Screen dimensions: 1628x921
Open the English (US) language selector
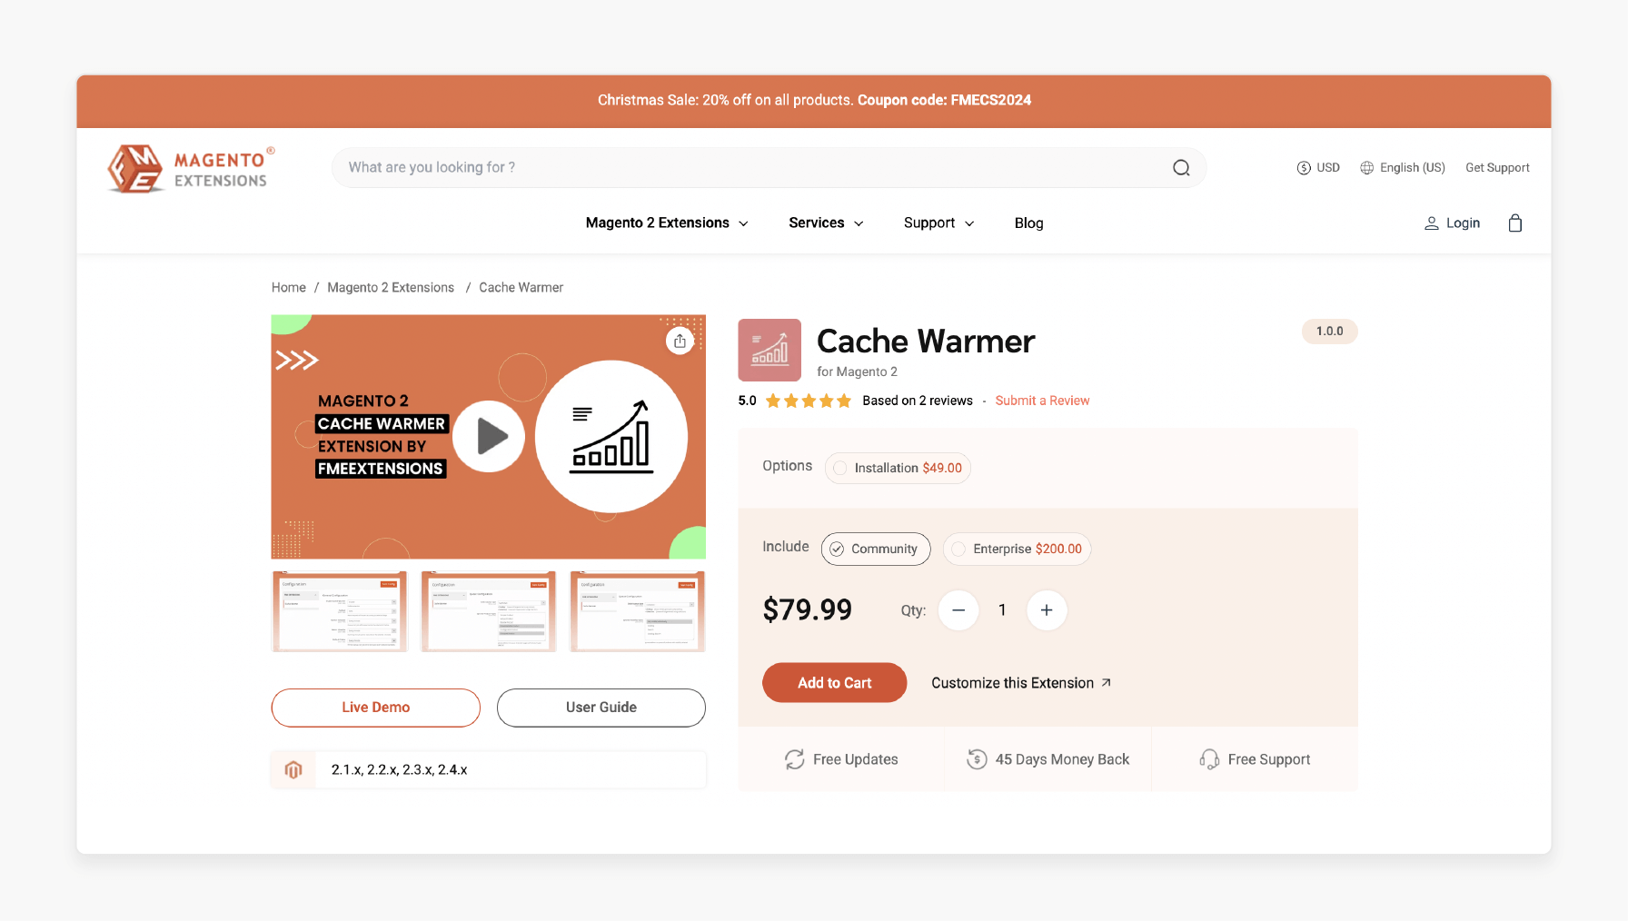click(1403, 168)
